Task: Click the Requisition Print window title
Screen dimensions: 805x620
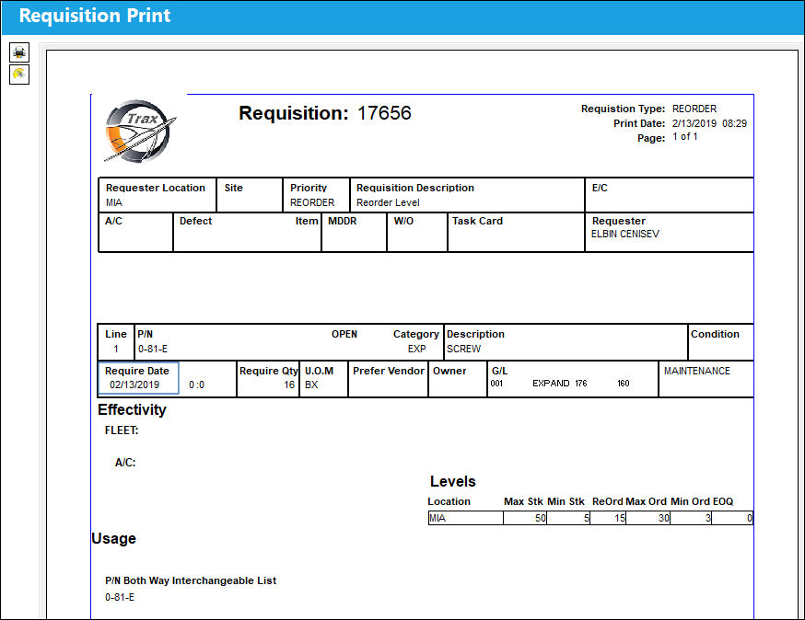Action: [95, 16]
